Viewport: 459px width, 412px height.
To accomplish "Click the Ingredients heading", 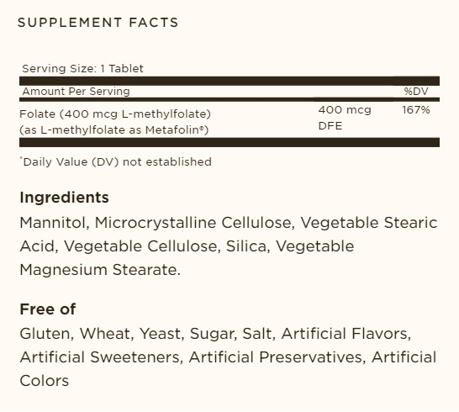I will point(64,198).
